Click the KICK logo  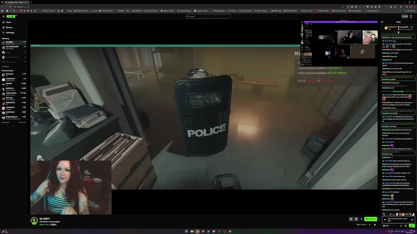point(12,16)
